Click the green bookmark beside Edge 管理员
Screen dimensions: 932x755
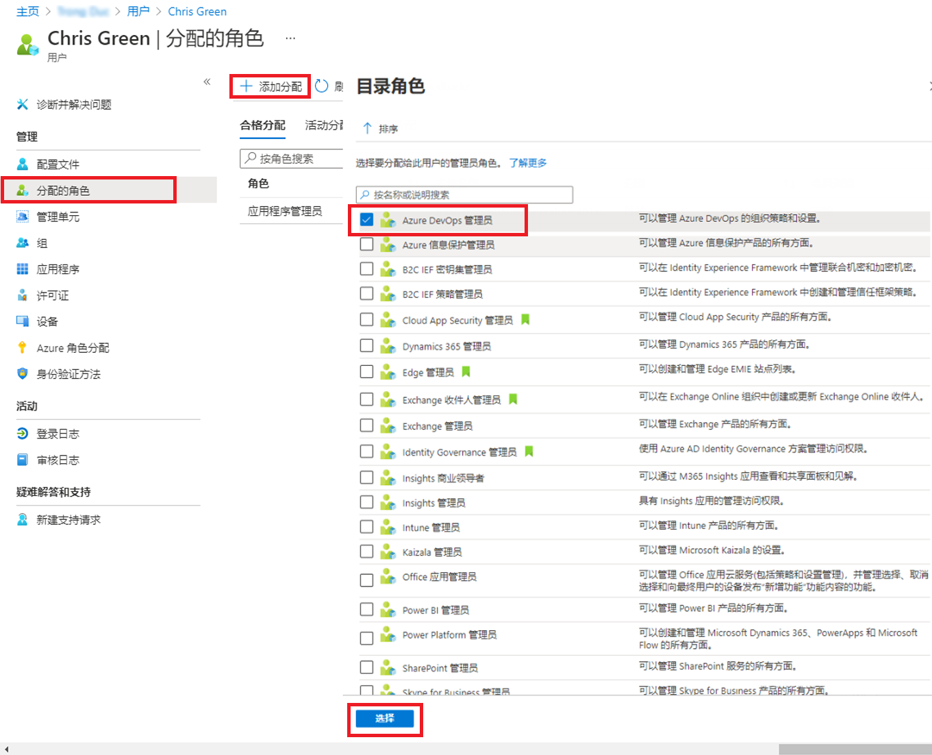pos(466,371)
